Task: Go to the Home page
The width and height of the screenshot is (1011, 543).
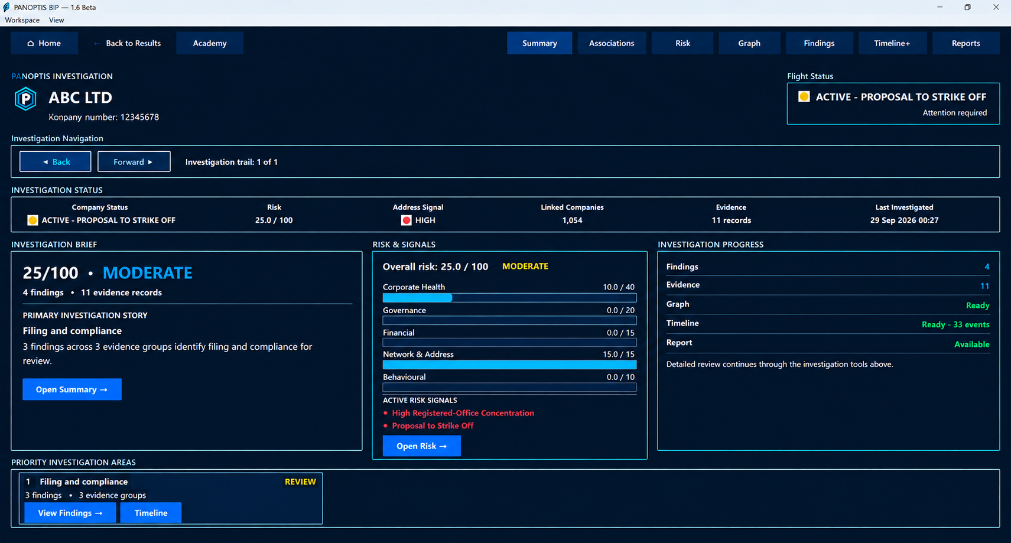Action: click(x=44, y=43)
